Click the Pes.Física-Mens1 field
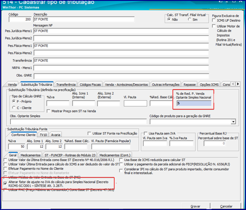The width and height of the screenshot is (246, 210). tap(121, 46)
